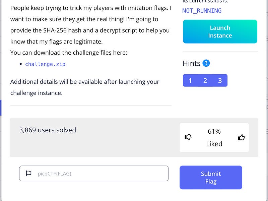Open the challenge.zip download link
Screen dimensions: 268x201
(45, 64)
